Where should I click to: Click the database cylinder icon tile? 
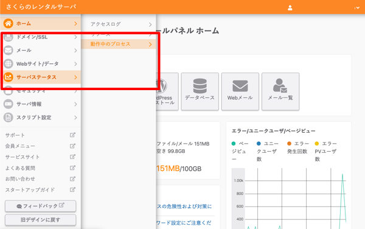[200, 91]
